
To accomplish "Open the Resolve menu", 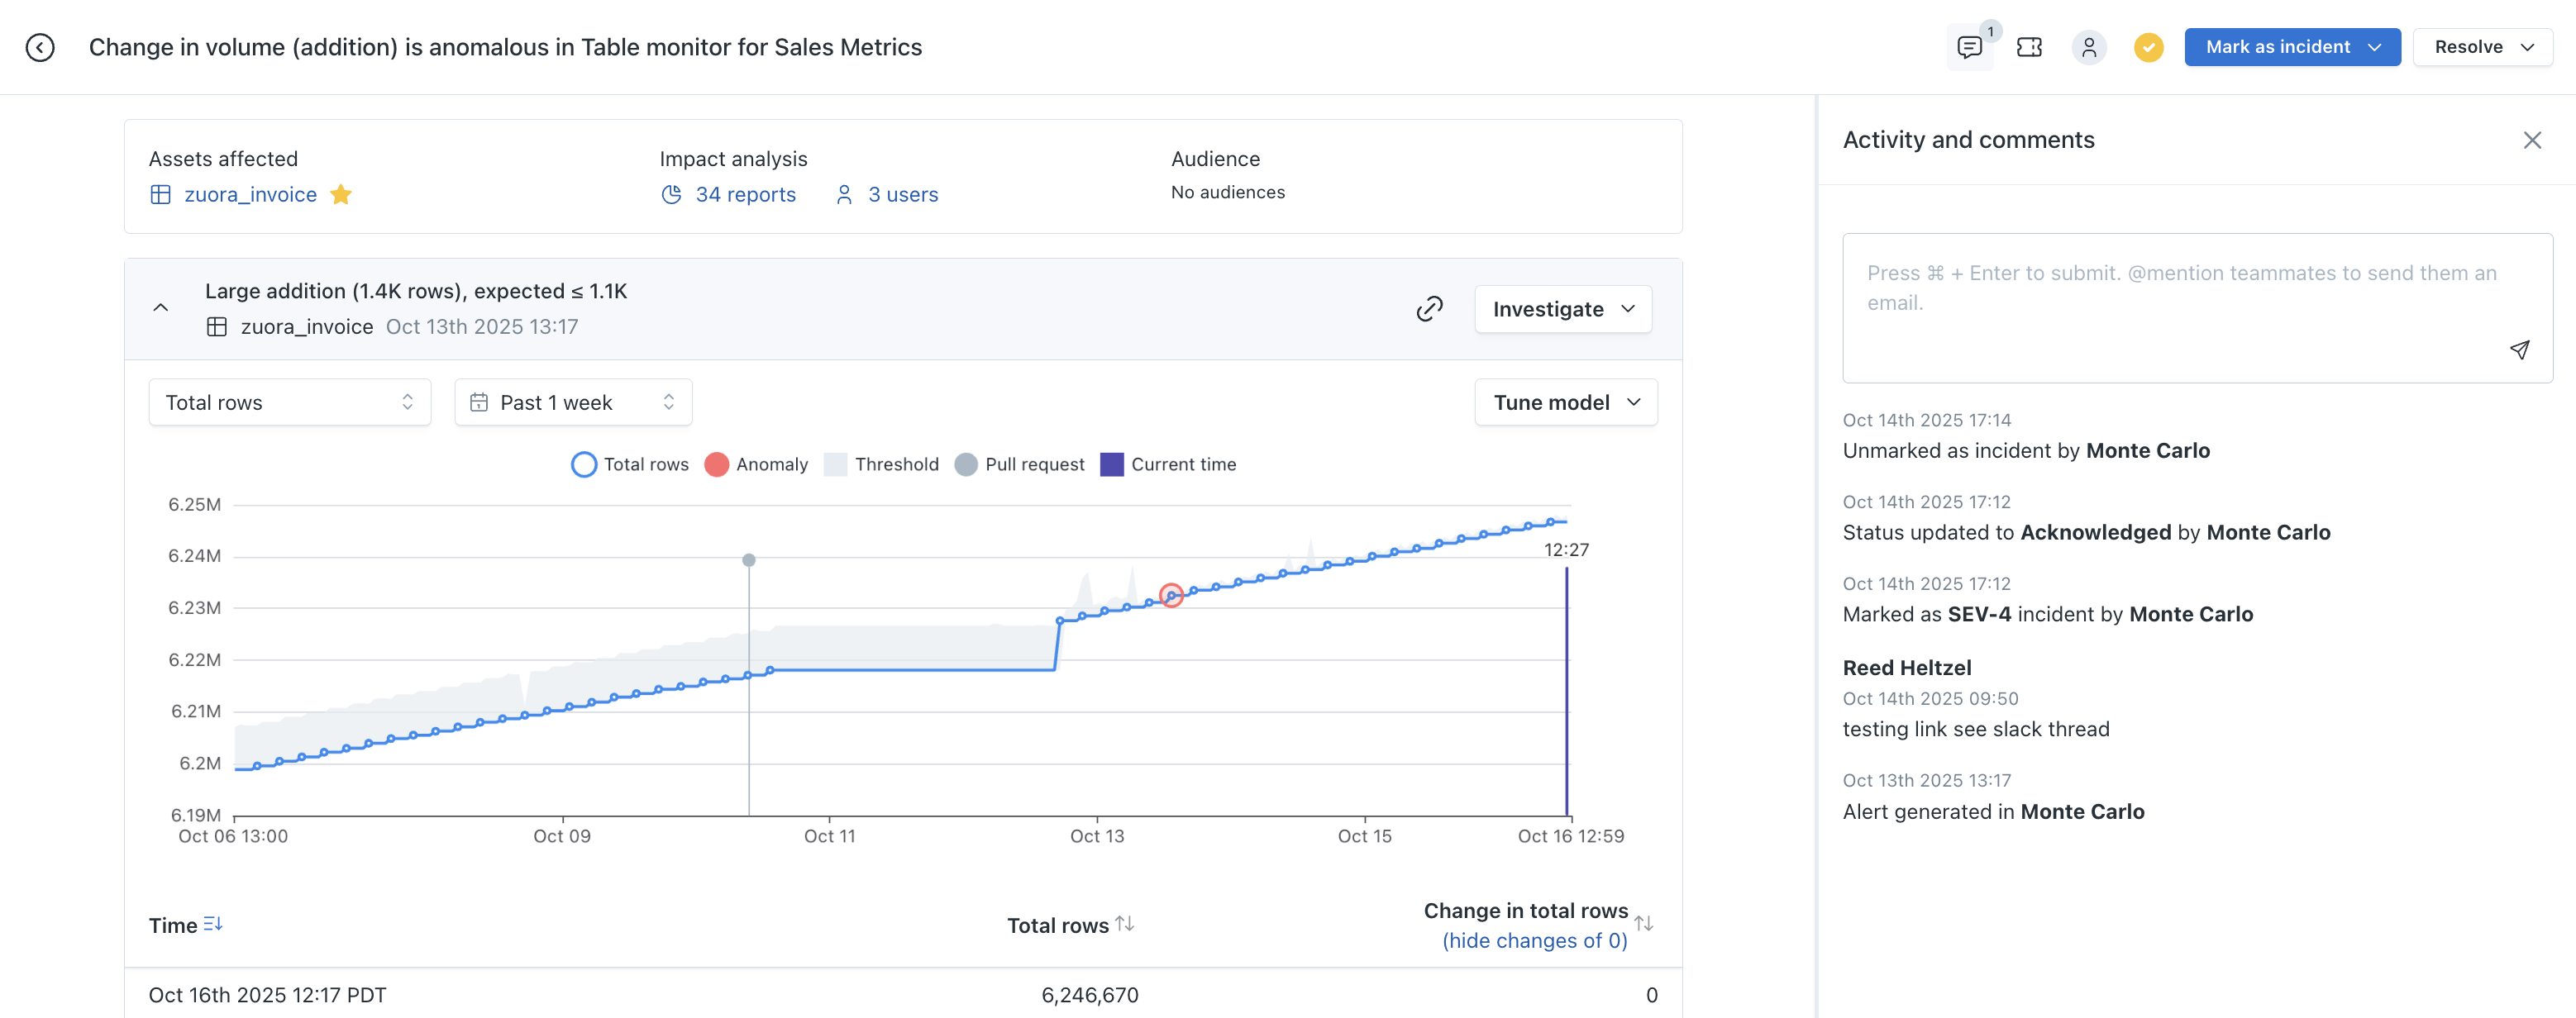I will [x=2482, y=47].
